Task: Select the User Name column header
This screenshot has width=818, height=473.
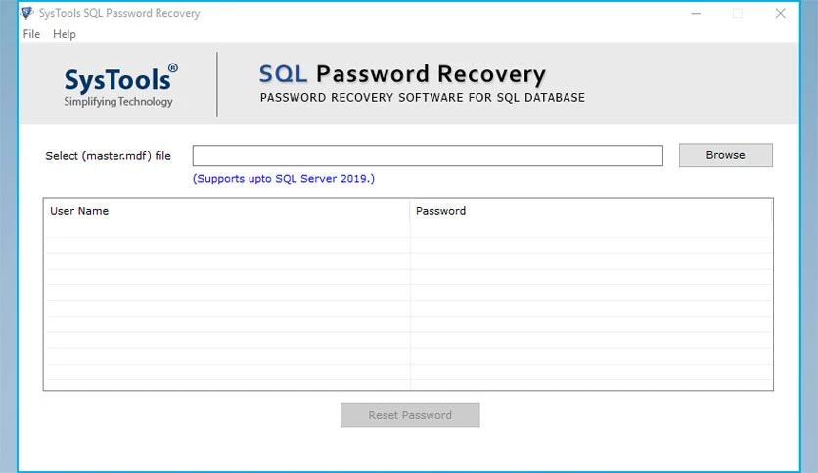Action: click(x=226, y=211)
